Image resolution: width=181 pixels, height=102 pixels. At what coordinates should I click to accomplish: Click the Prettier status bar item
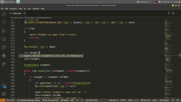pos(164,100)
